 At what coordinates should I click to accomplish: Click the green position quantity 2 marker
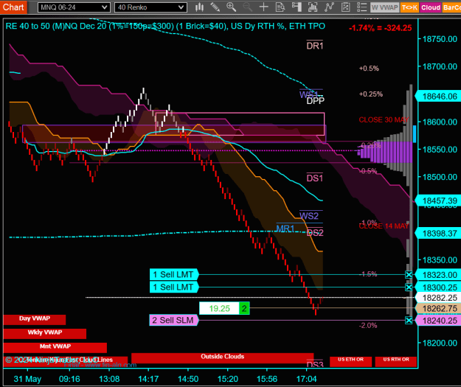pos(244,309)
